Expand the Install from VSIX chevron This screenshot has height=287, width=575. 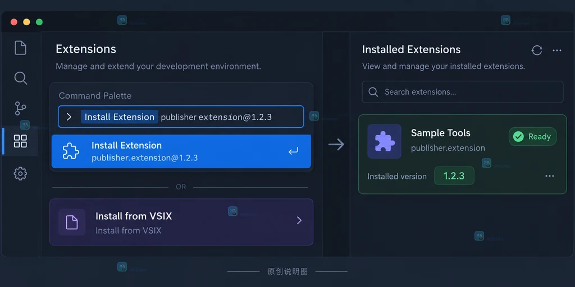(299, 220)
